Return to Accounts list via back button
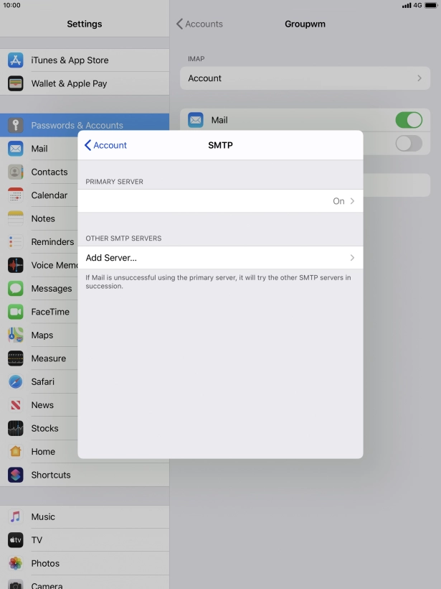Viewport: 441px width, 589px height. coord(199,24)
